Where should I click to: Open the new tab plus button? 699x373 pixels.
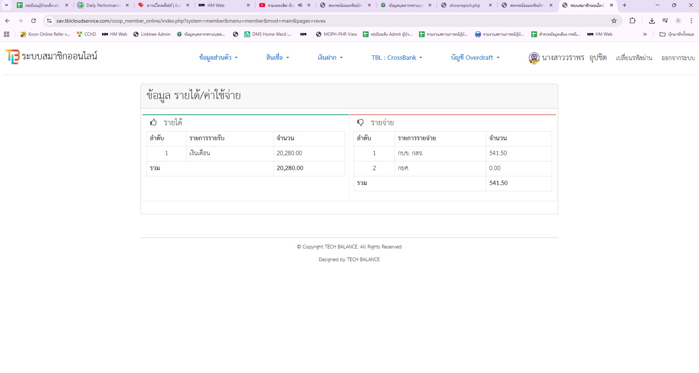coord(625,5)
